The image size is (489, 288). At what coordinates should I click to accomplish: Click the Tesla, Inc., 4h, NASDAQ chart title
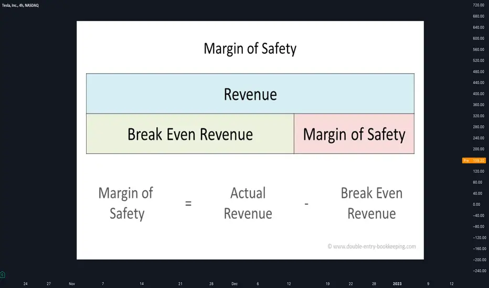(x=20, y=5)
